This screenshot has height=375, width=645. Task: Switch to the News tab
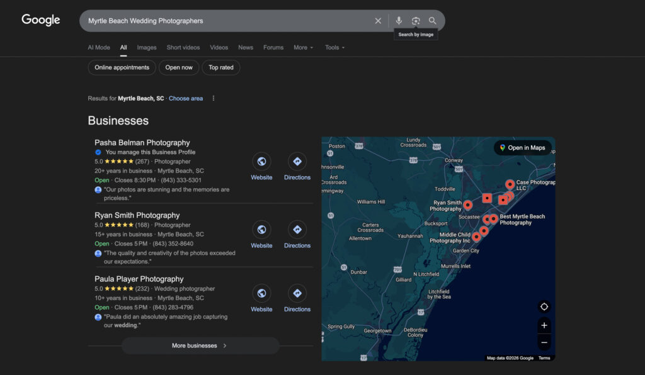pos(246,47)
